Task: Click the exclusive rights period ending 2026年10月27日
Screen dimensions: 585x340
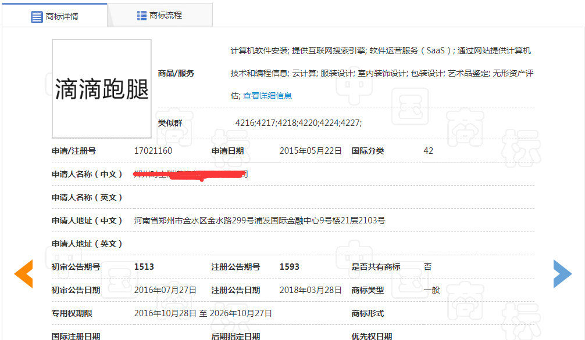Action: pyautogui.click(x=241, y=313)
